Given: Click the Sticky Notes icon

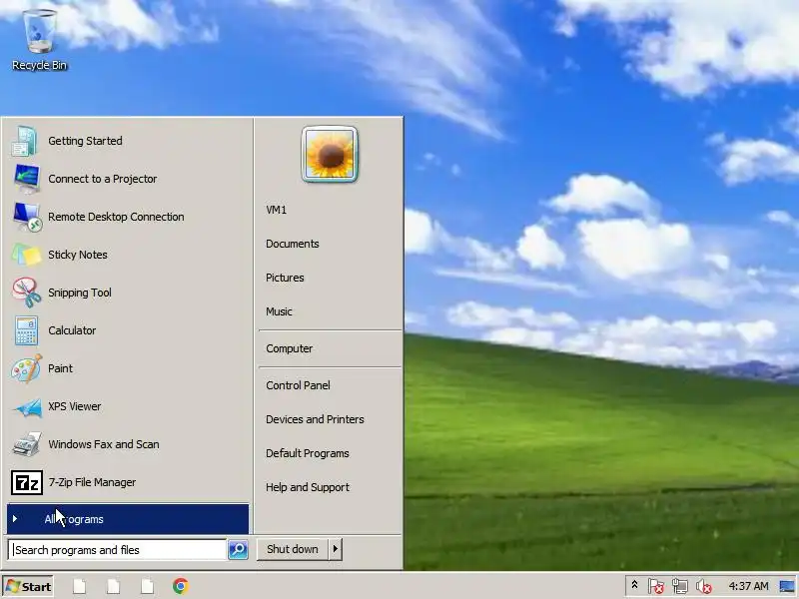Looking at the screenshot, I should (x=27, y=255).
